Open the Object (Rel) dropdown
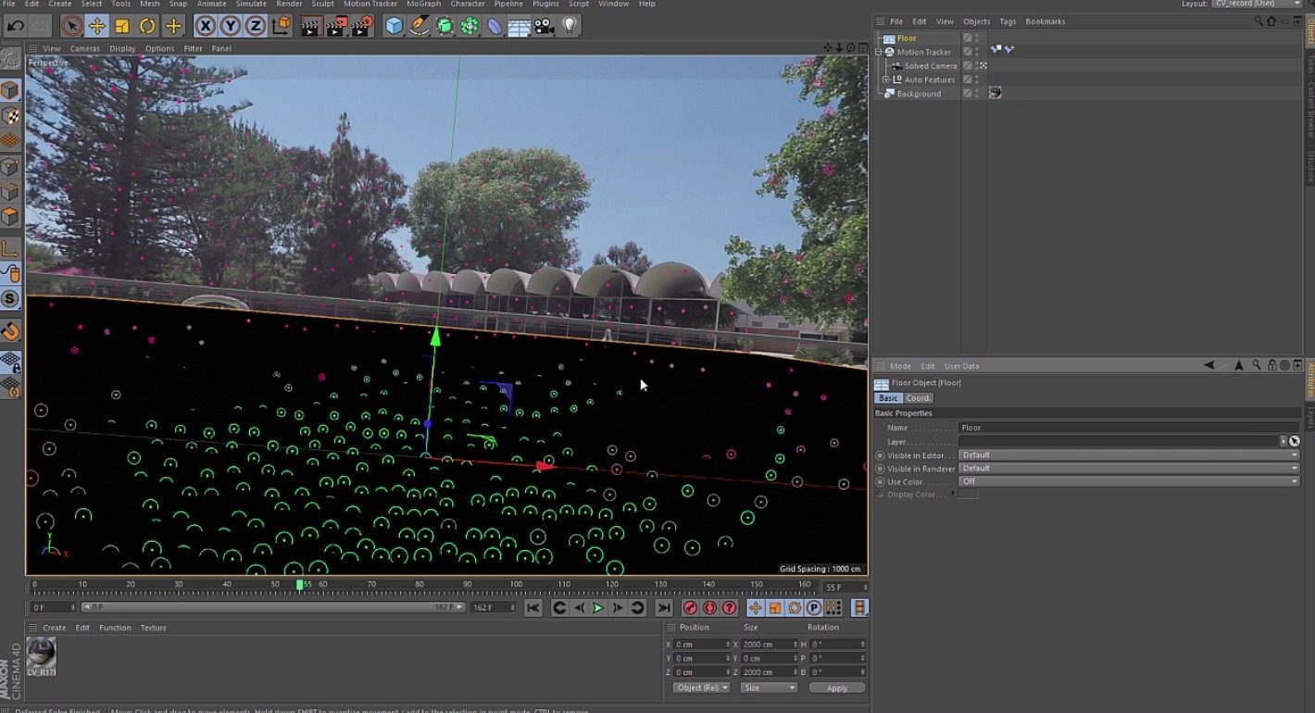The height and width of the screenshot is (713, 1315). point(701,688)
